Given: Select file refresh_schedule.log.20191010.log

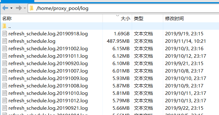Looking at the screenshot, I should point(48,93).
